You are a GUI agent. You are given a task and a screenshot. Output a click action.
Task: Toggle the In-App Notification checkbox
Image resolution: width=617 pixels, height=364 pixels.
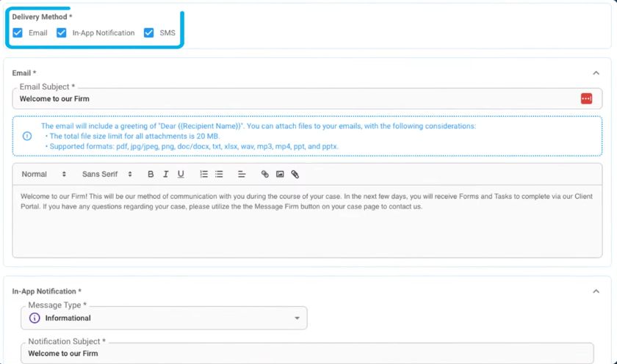[62, 32]
